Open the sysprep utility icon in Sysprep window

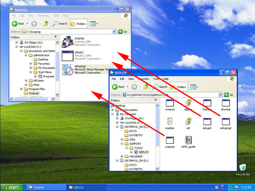[x=67, y=42]
